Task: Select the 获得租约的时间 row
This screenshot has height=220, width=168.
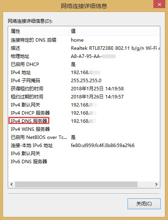Action: 84,89
